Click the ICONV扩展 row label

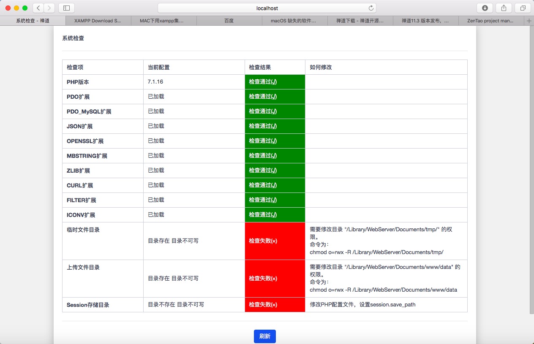81,215
